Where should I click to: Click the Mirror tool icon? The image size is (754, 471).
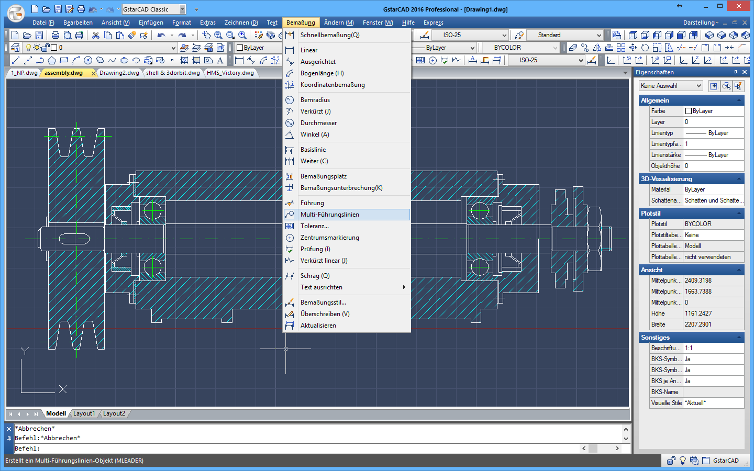coord(597,48)
